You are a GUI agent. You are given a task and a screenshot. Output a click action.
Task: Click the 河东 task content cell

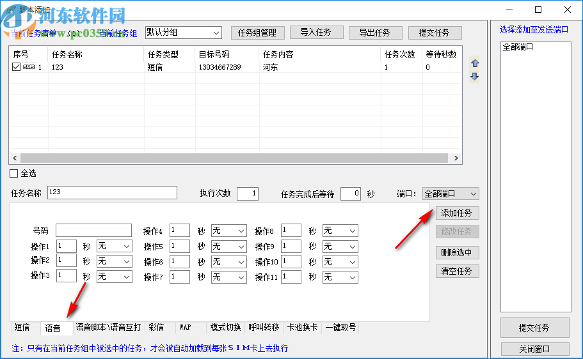(x=270, y=67)
